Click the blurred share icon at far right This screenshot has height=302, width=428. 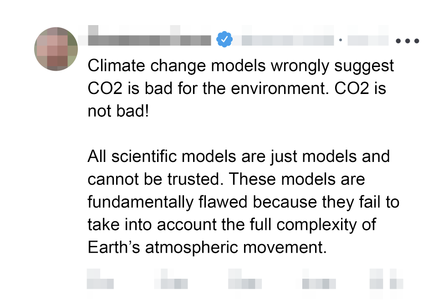pos(396,278)
